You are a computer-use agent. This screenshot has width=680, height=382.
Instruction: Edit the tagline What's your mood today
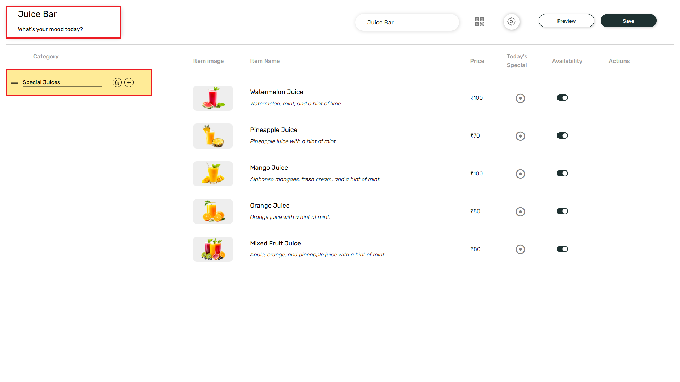point(51,29)
